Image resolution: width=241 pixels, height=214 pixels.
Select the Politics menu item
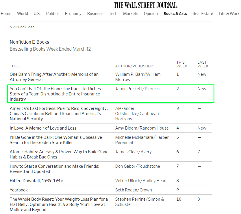53,14
